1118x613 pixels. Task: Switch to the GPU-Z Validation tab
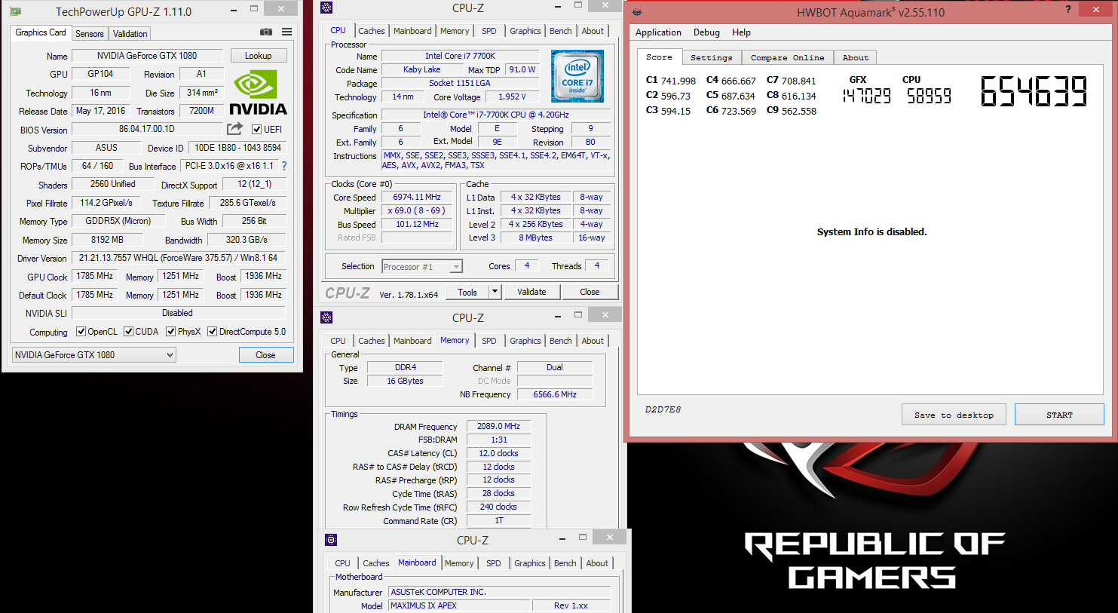tap(130, 34)
